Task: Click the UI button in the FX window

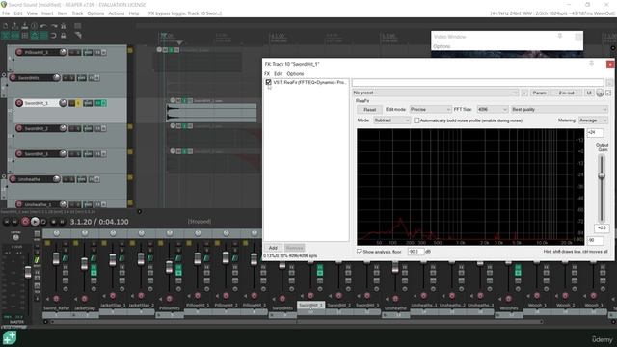Action: tap(589, 93)
